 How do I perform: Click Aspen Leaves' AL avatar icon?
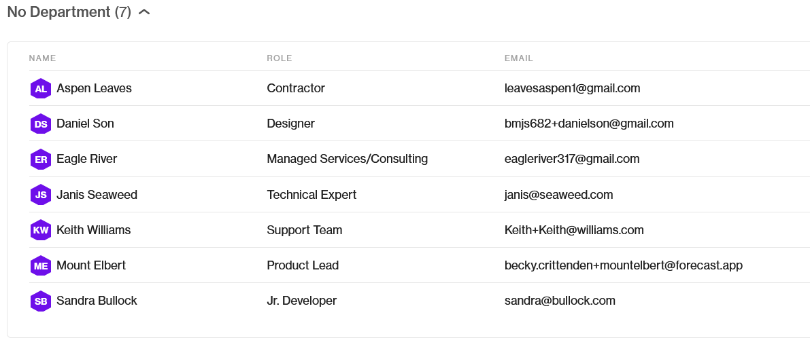(x=41, y=89)
